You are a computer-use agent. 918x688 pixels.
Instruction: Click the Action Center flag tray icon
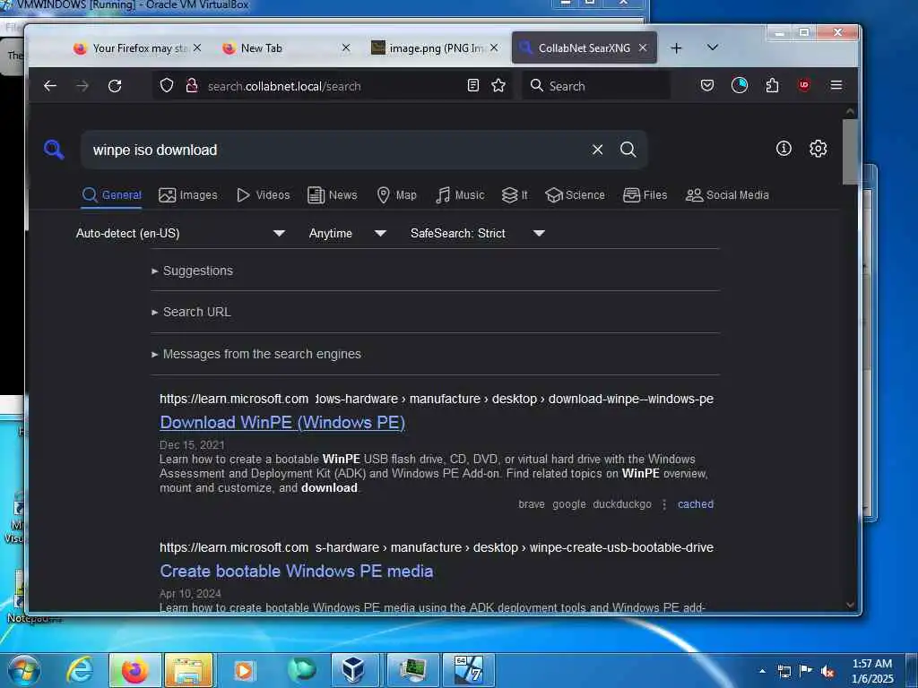coord(806,671)
